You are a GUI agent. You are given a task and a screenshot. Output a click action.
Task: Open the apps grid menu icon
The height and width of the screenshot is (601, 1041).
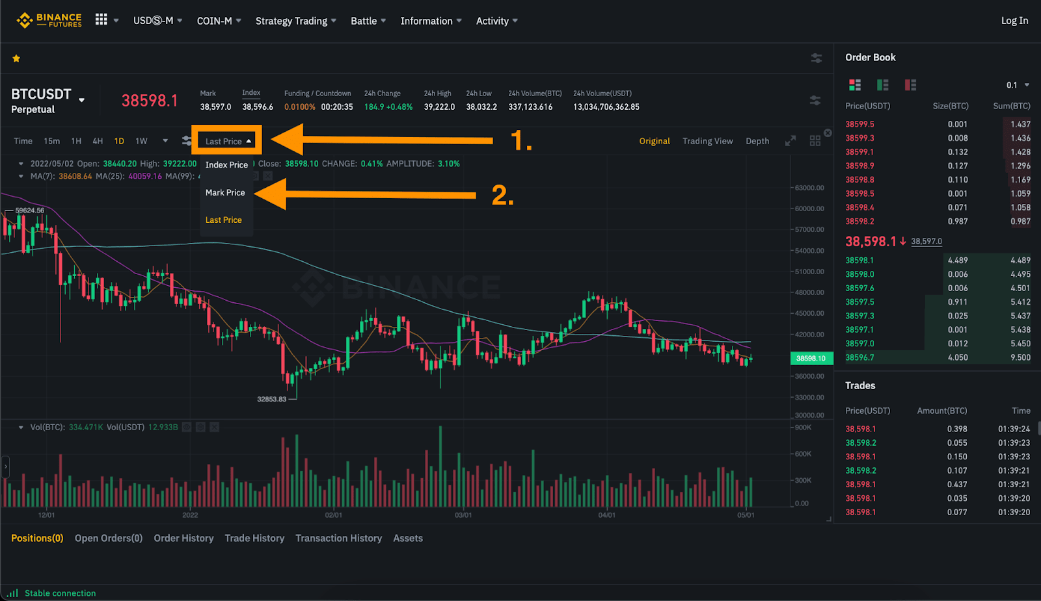(x=101, y=19)
